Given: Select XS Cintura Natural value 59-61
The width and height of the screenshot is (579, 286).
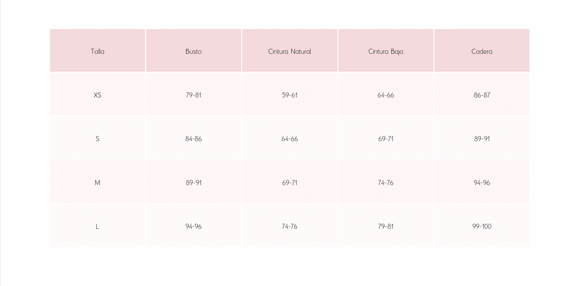Looking at the screenshot, I should (x=289, y=95).
